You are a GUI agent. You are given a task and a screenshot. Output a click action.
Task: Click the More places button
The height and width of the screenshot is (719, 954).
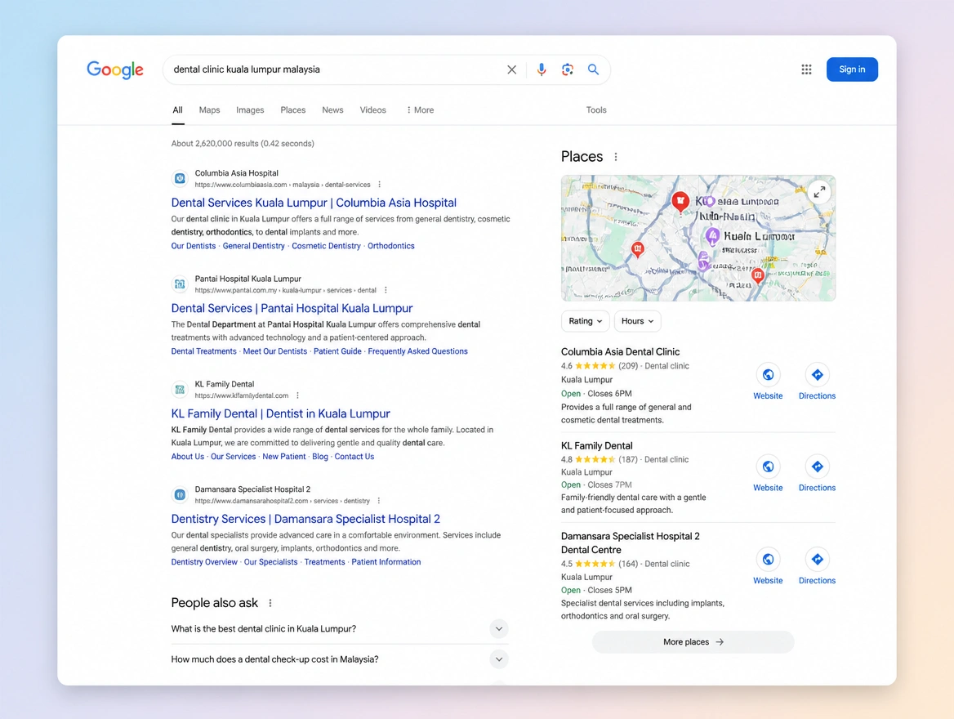693,641
